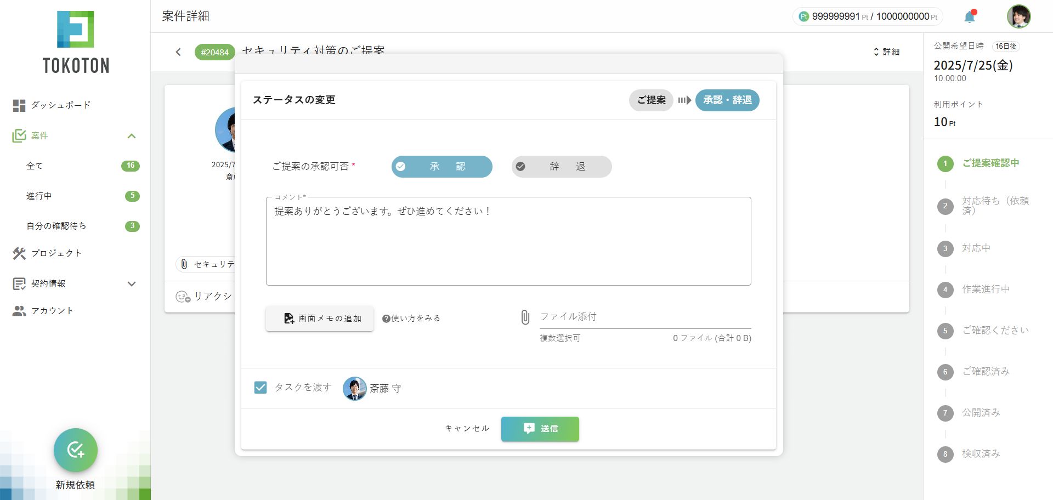This screenshot has width=1053, height=500.
Task: Open the user profile avatar menu
Action: tap(1018, 16)
